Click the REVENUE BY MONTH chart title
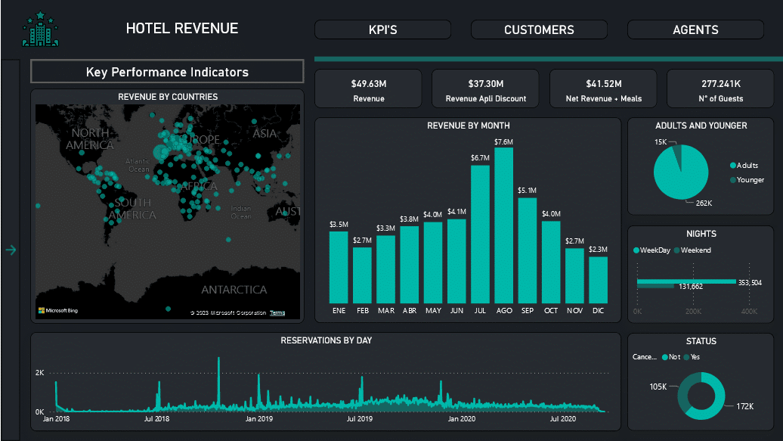 468,126
